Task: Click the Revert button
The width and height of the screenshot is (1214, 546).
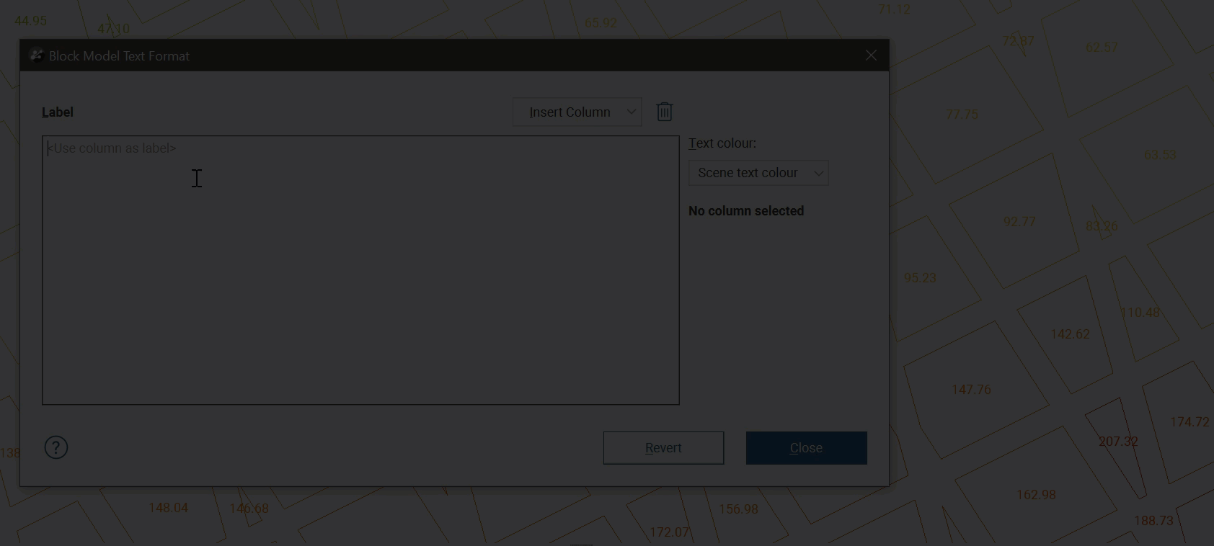Action: [663, 448]
